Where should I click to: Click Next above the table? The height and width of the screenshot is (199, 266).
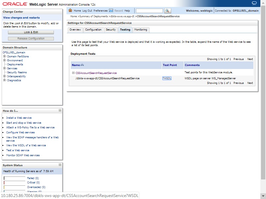tap(250, 59)
